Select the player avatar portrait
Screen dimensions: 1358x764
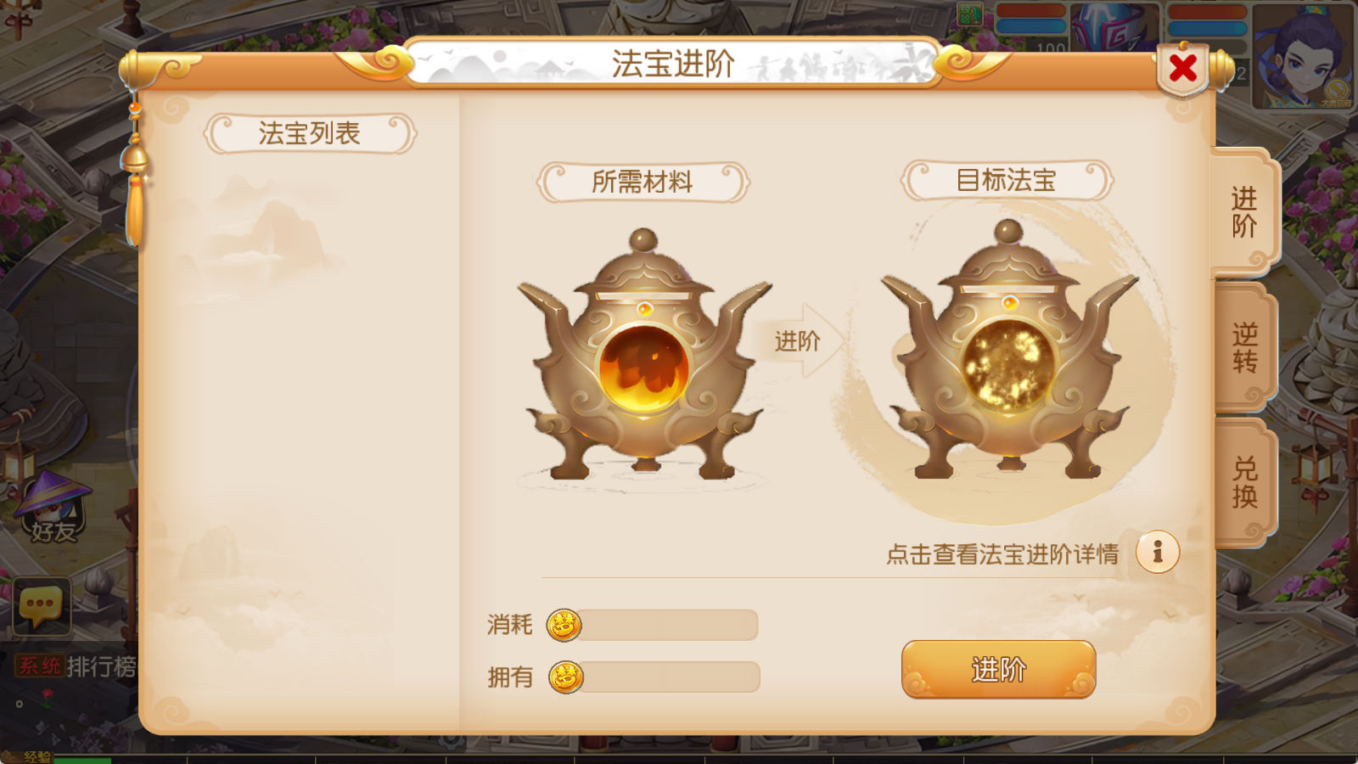1303,56
